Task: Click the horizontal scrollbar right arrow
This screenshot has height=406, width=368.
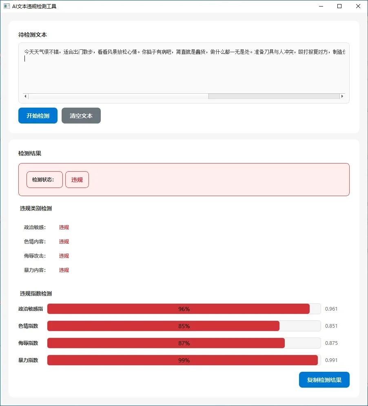Action: (x=342, y=96)
